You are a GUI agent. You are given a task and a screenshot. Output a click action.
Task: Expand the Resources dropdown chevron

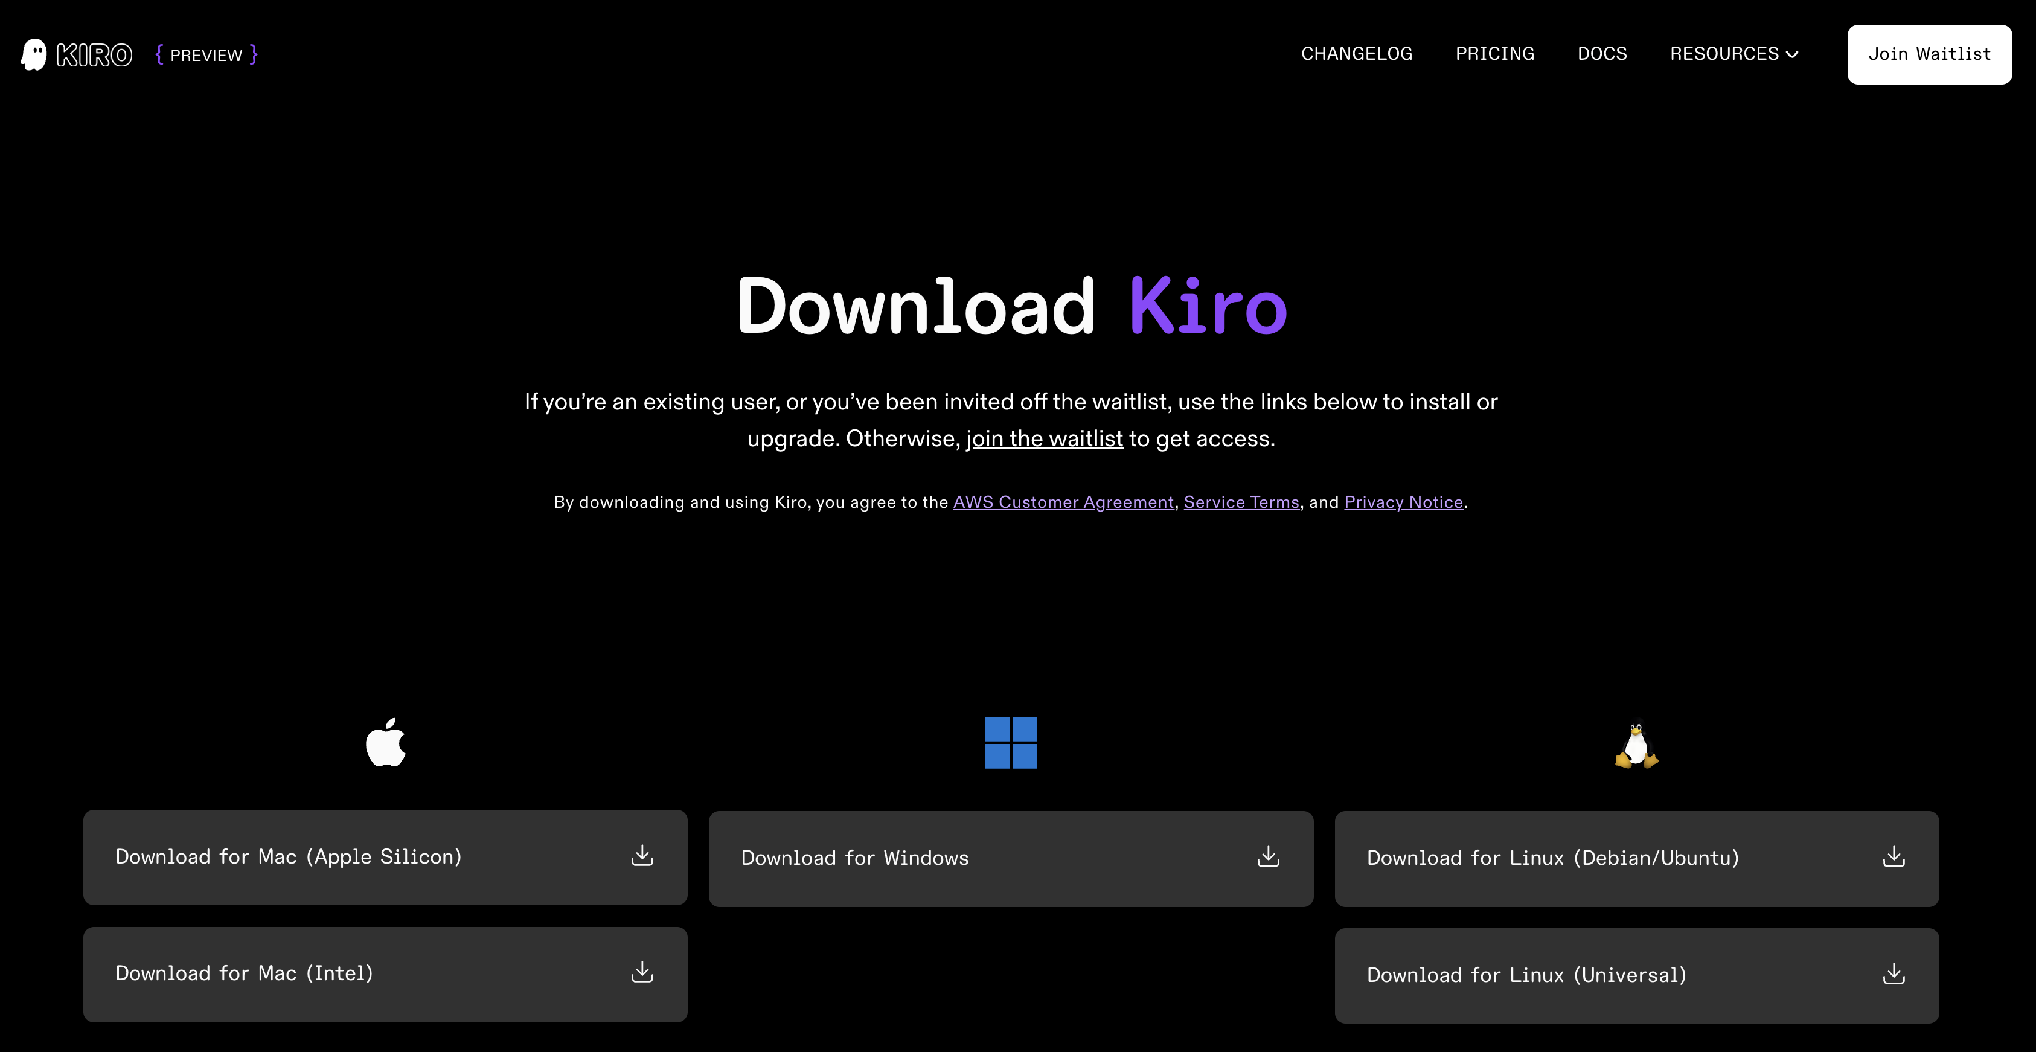click(1792, 54)
